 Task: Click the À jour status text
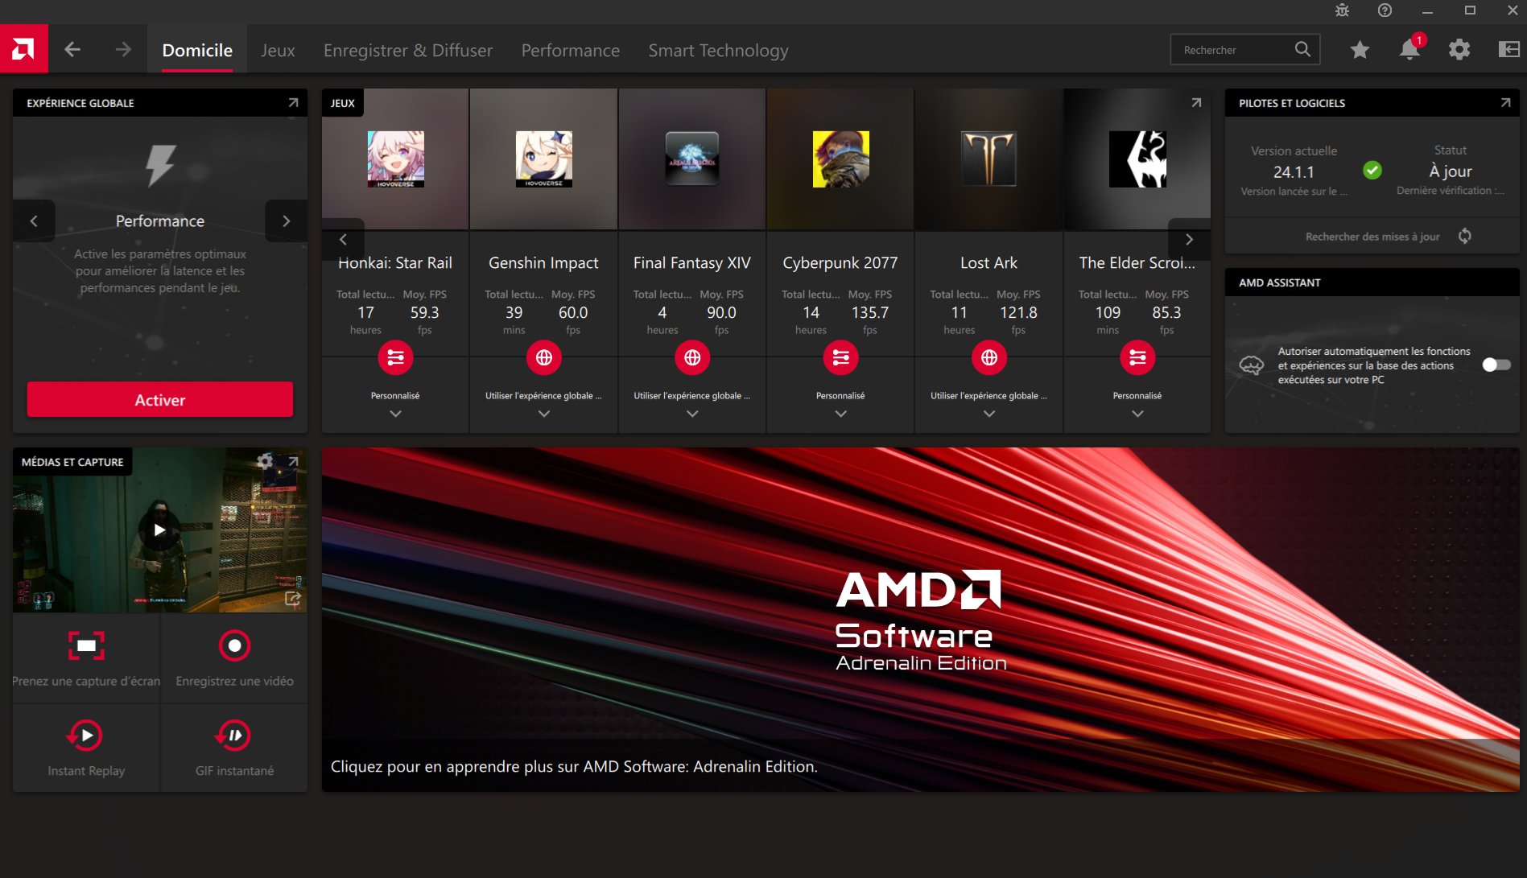click(1450, 171)
